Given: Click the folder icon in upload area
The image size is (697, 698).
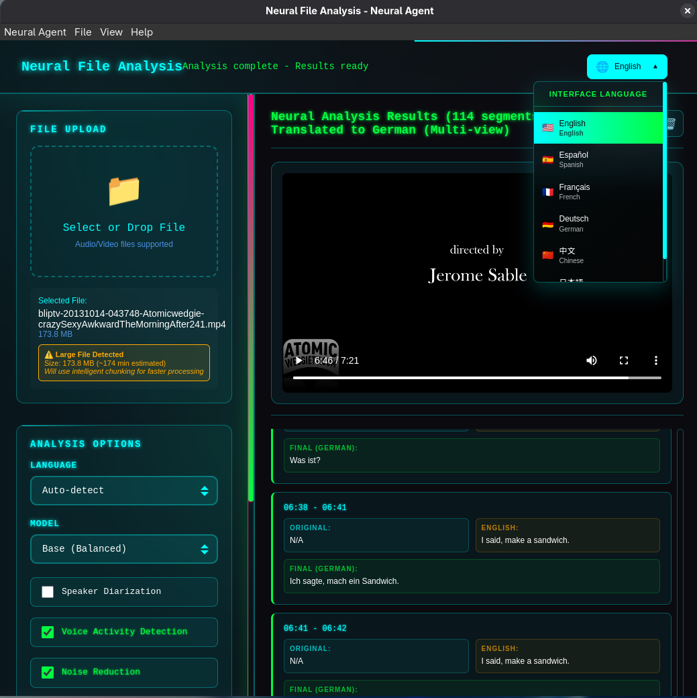Looking at the screenshot, I should click(x=123, y=191).
